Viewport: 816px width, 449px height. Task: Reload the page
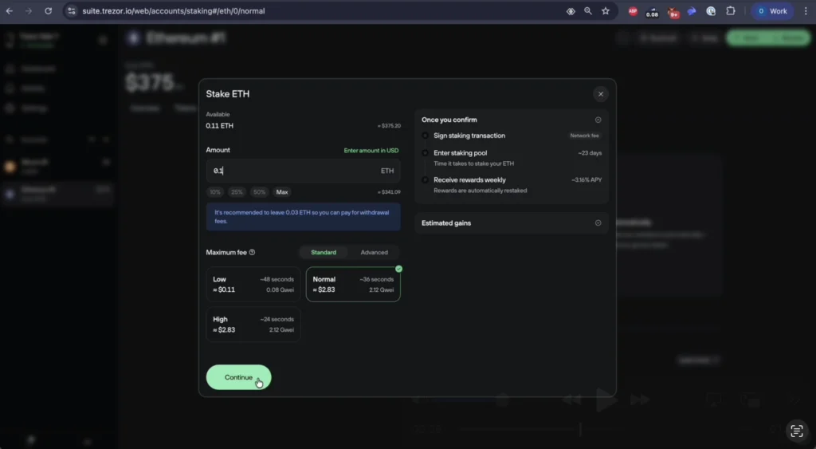pyautogui.click(x=48, y=11)
